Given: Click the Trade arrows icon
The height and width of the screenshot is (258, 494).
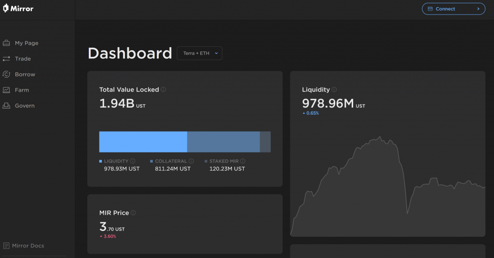Looking at the screenshot, I should click(6, 59).
